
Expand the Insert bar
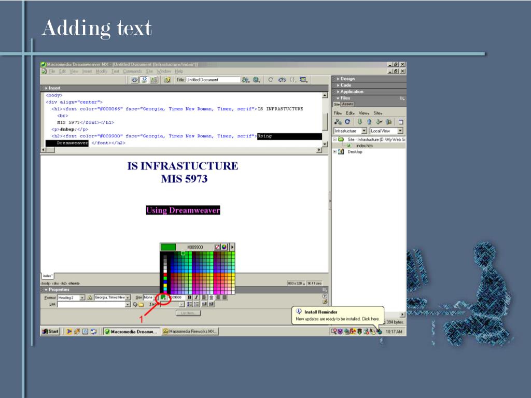(52, 88)
